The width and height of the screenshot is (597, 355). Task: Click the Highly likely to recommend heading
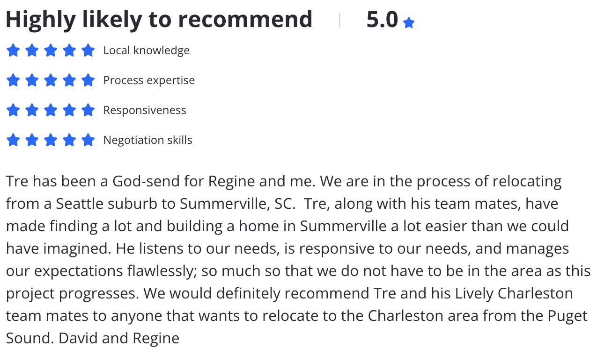[159, 20]
